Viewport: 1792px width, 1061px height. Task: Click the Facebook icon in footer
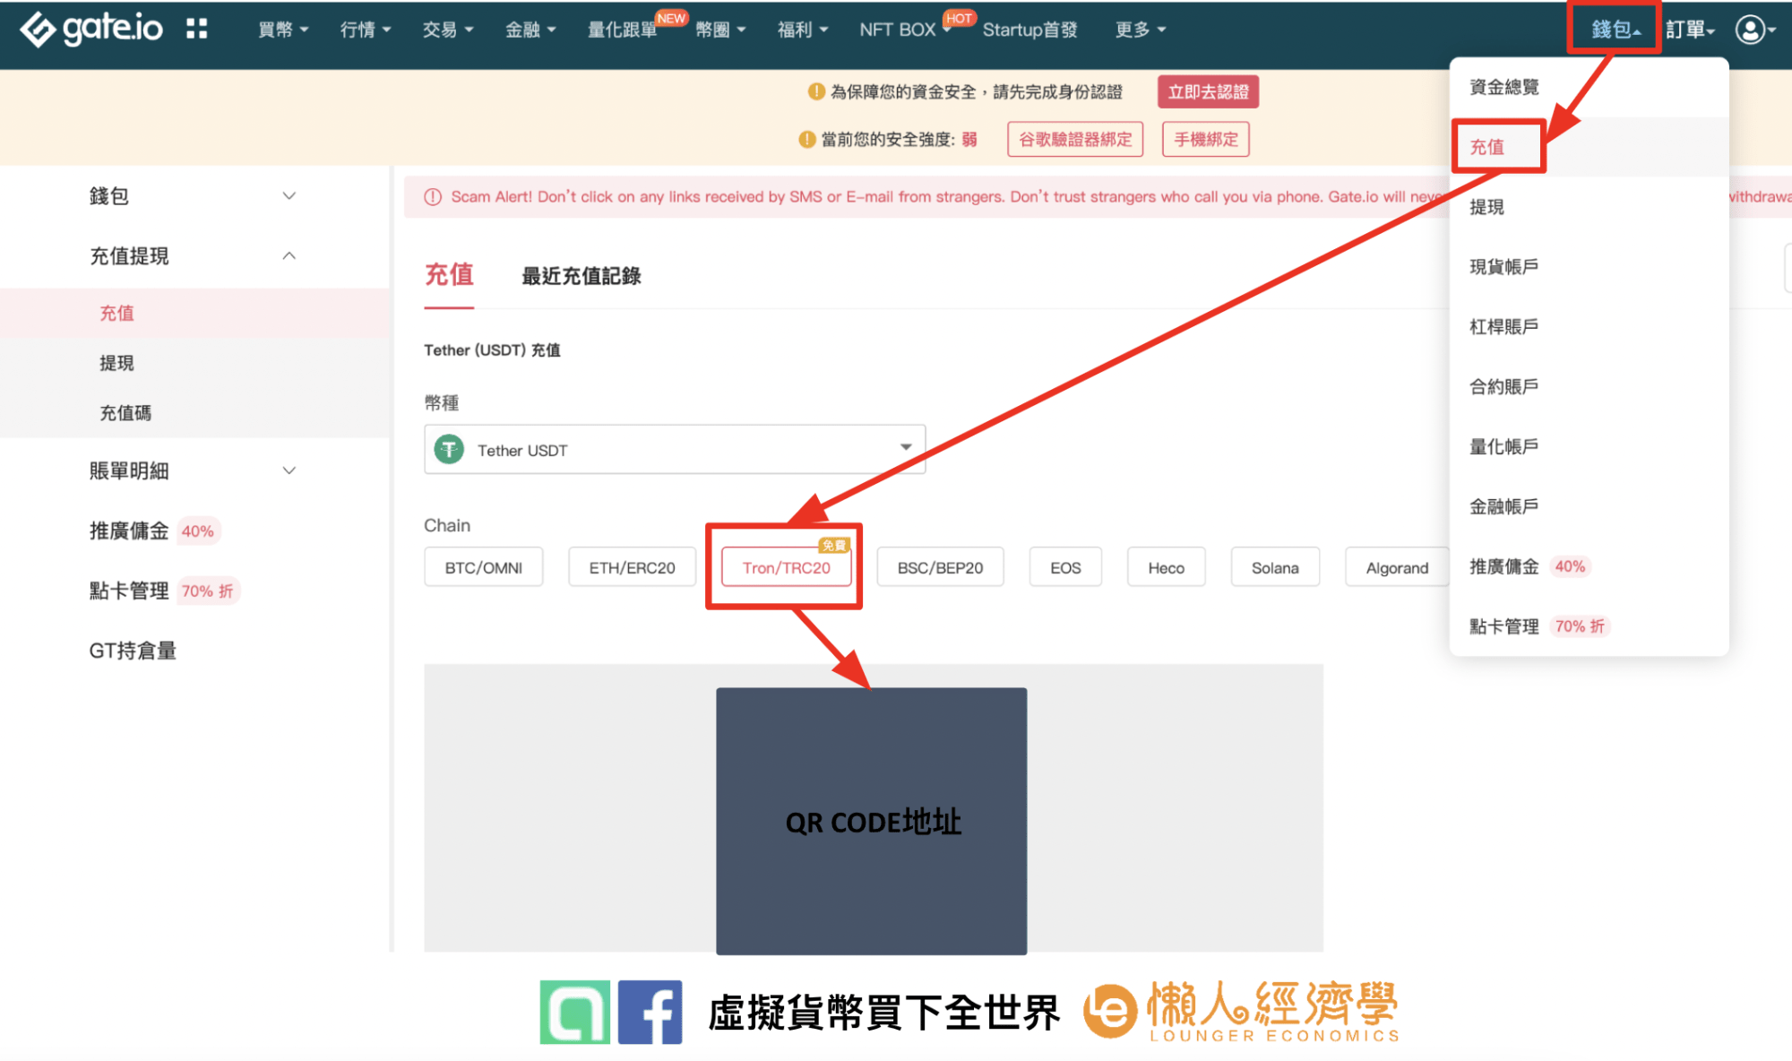(x=650, y=1012)
